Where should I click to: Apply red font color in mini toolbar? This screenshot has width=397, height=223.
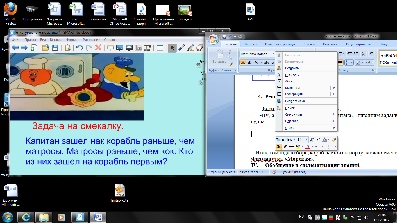308,147
